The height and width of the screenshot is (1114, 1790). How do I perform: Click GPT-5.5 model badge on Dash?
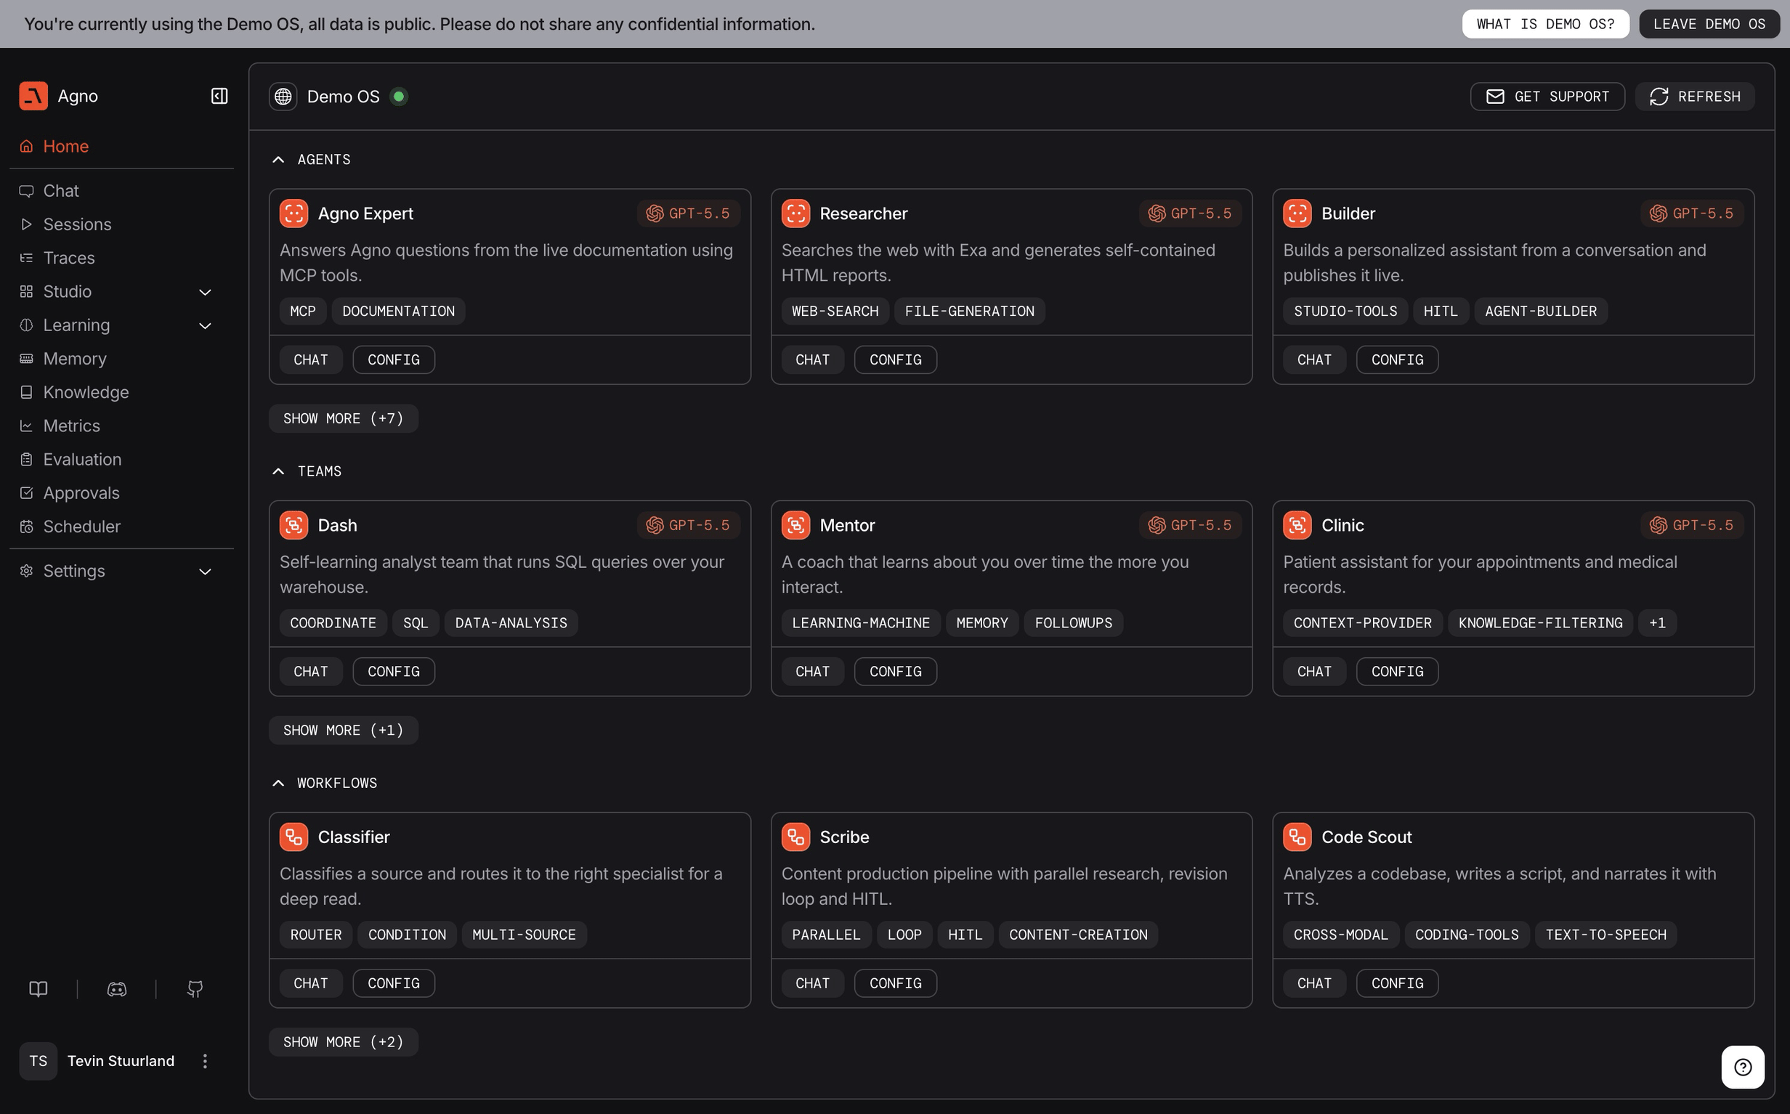point(688,525)
